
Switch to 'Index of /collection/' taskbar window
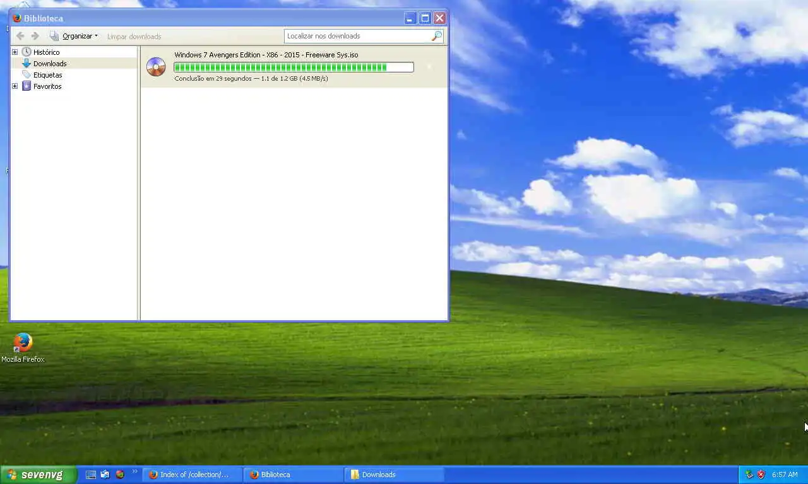[x=193, y=475]
